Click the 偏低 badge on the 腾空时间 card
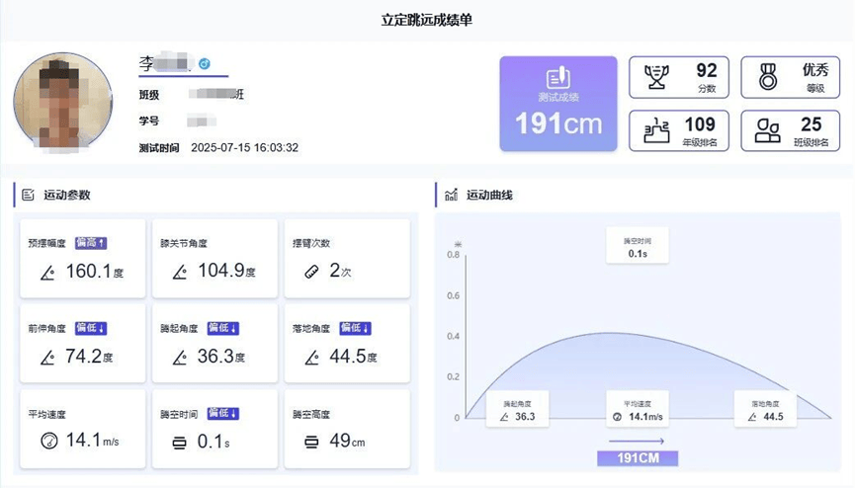855x488 pixels. click(223, 413)
